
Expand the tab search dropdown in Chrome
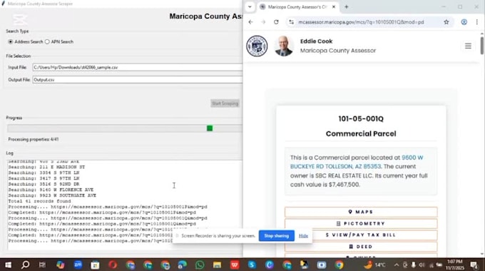[250, 7]
